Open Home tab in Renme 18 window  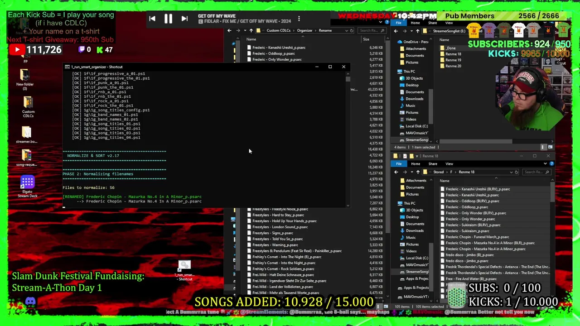coord(415,163)
